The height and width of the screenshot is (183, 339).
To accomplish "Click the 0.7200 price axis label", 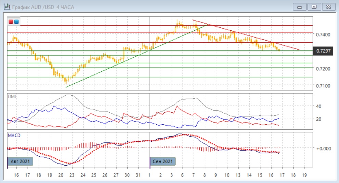I will pos(323,69).
